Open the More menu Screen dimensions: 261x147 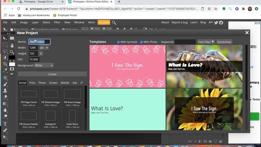click(x=91, y=22)
